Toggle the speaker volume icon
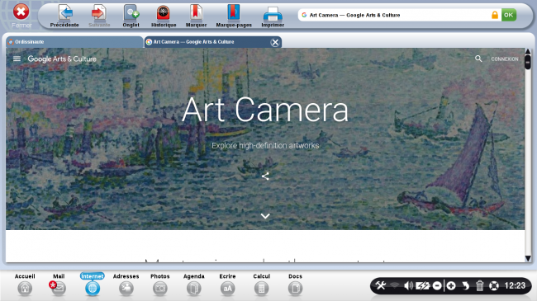This screenshot has width=537, height=301. coord(408,285)
